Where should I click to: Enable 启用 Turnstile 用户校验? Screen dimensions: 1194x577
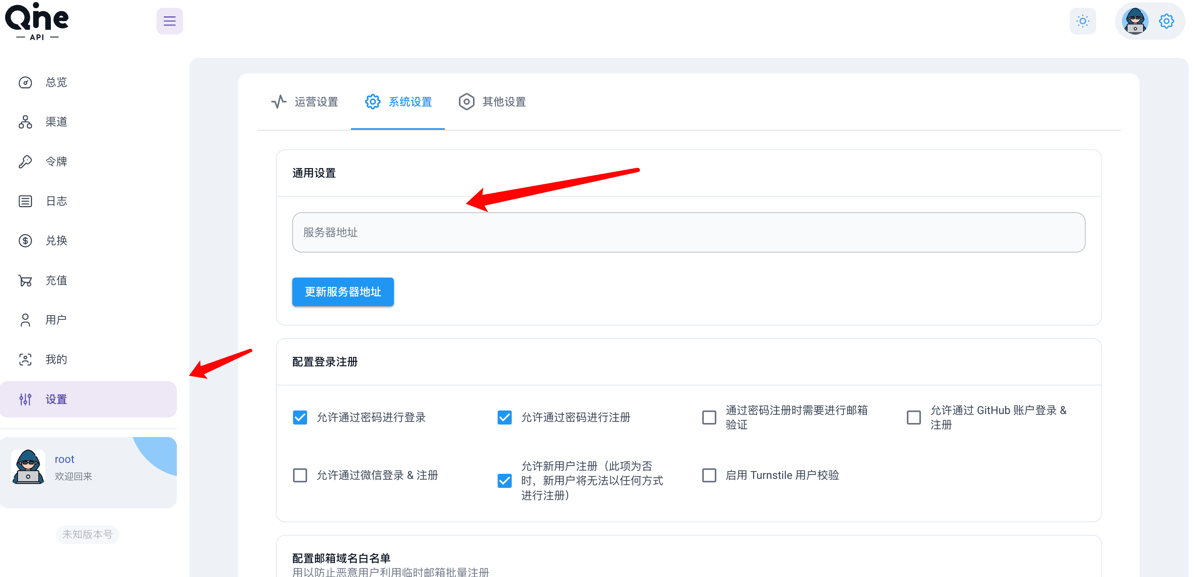709,476
